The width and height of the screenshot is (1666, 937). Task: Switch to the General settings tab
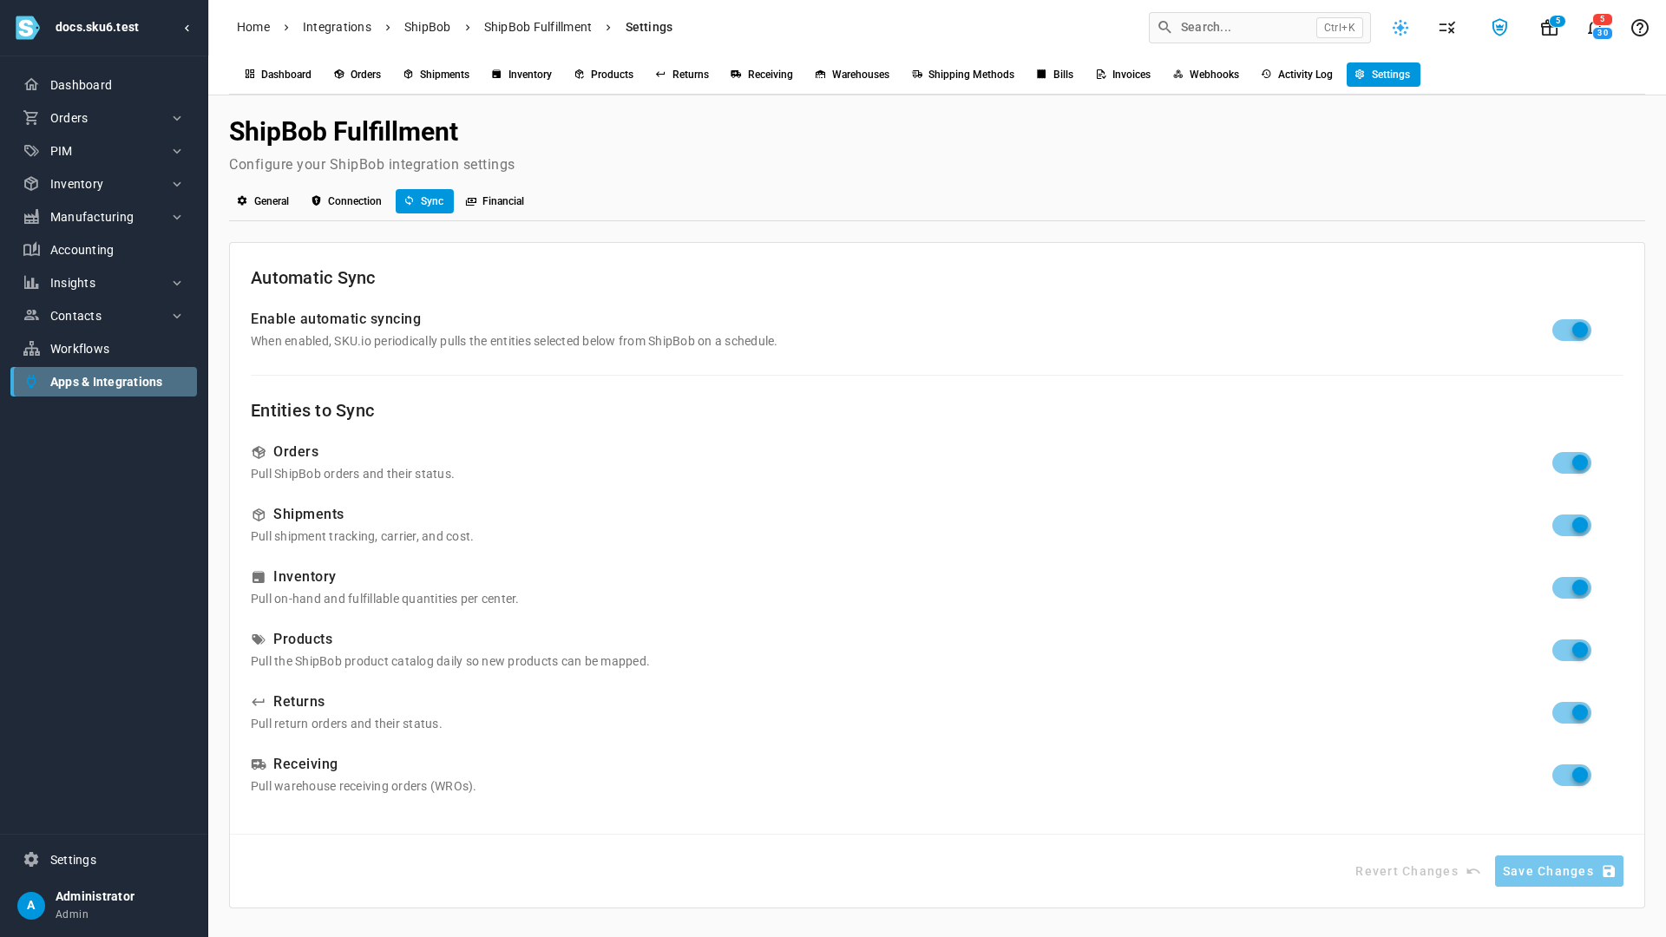(263, 201)
